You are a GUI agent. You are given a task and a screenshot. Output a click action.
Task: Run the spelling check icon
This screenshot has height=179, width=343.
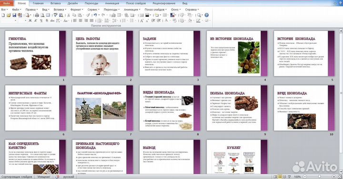coord(55,15)
